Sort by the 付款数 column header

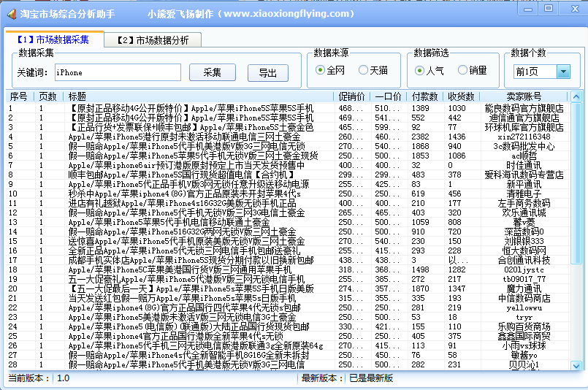pos(425,96)
